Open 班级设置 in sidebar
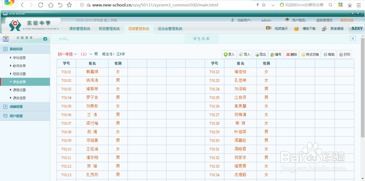365x181 pixels. pos(19,74)
